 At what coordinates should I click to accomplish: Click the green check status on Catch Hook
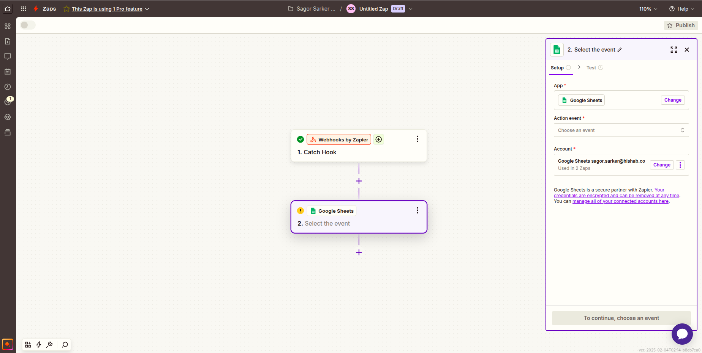300,140
